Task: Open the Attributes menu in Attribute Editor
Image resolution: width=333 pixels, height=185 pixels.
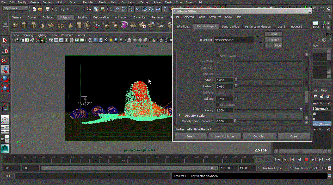Action: (215, 17)
